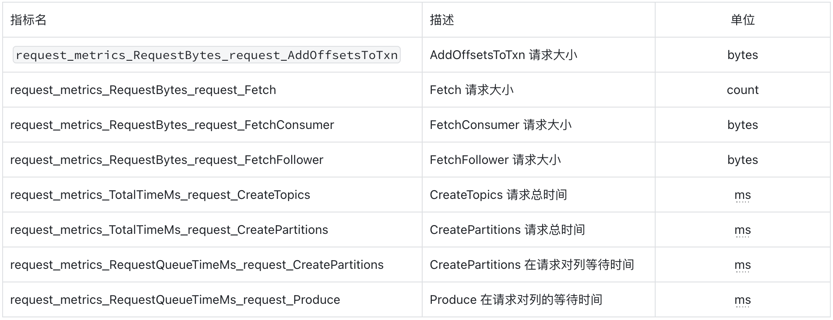833x320 pixels.
Task: Select request_metrics_RequestQueueTimeMs_request_CreatePartitions cell
Action: [197, 265]
